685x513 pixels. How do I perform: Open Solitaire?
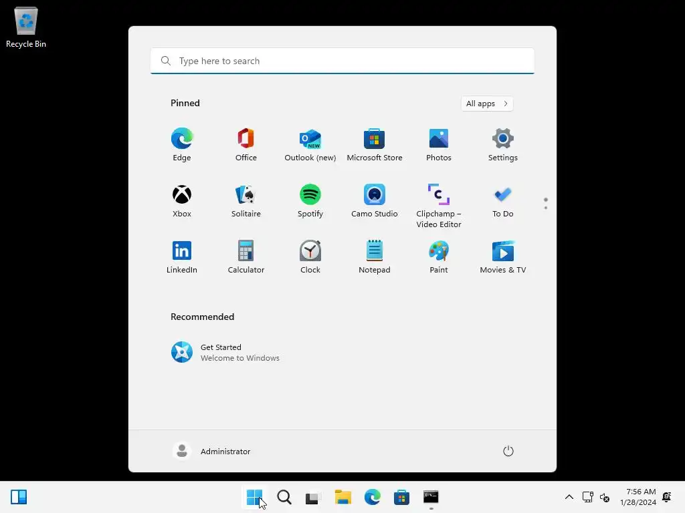click(246, 200)
